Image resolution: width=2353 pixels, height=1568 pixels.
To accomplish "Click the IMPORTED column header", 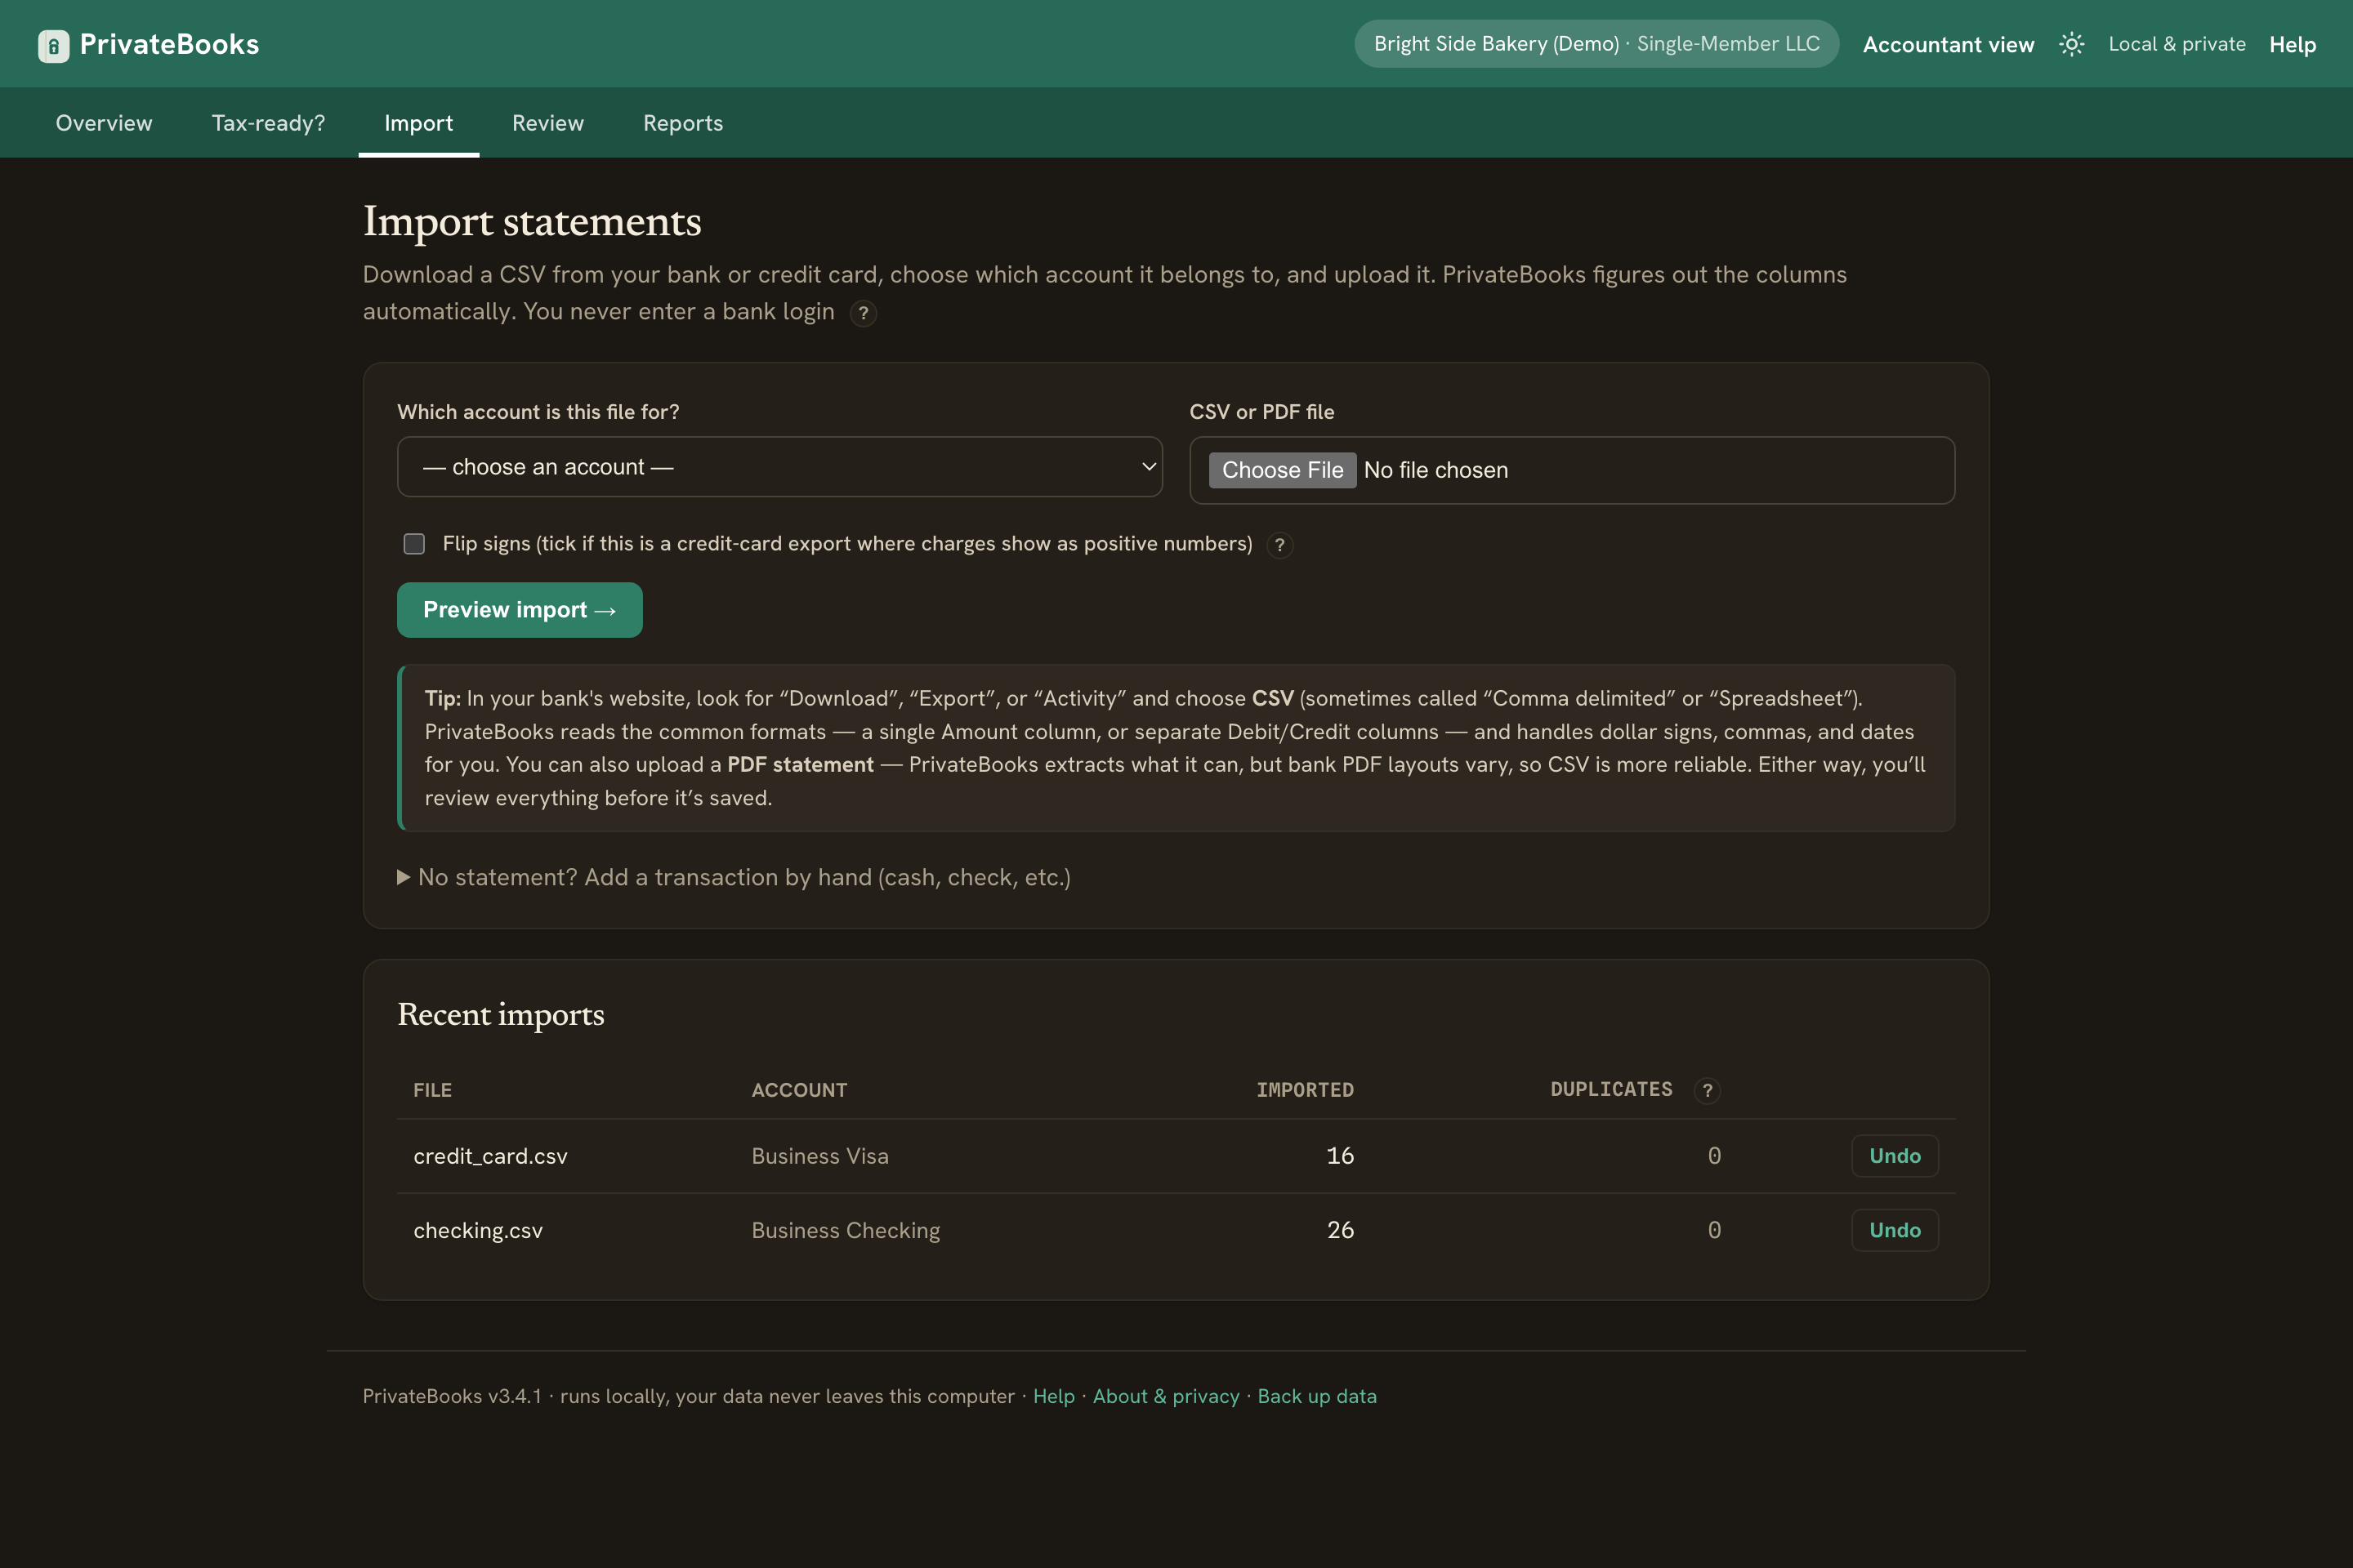I will click(x=1305, y=1090).
